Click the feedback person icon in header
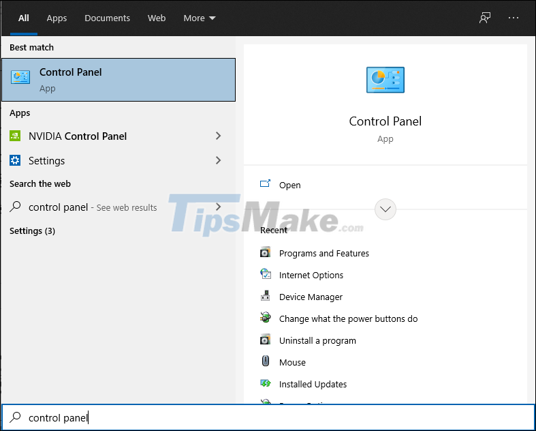This screenshot has height=431, width=536. [485, 18]
